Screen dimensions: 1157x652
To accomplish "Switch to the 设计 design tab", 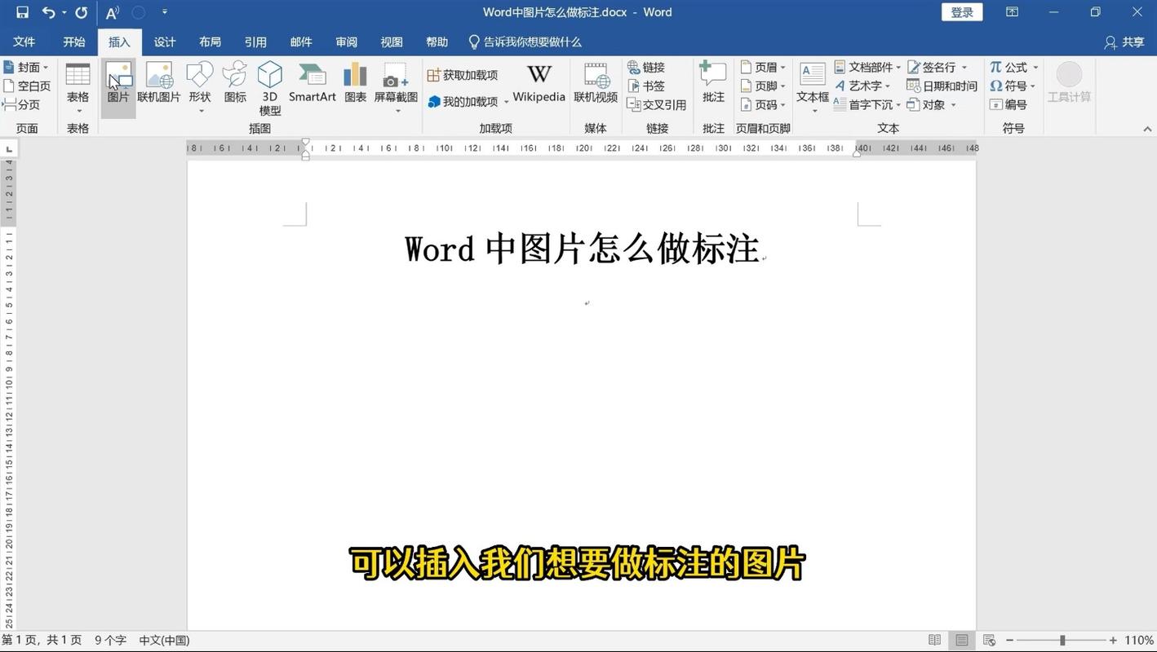I will tap(165, 42).
